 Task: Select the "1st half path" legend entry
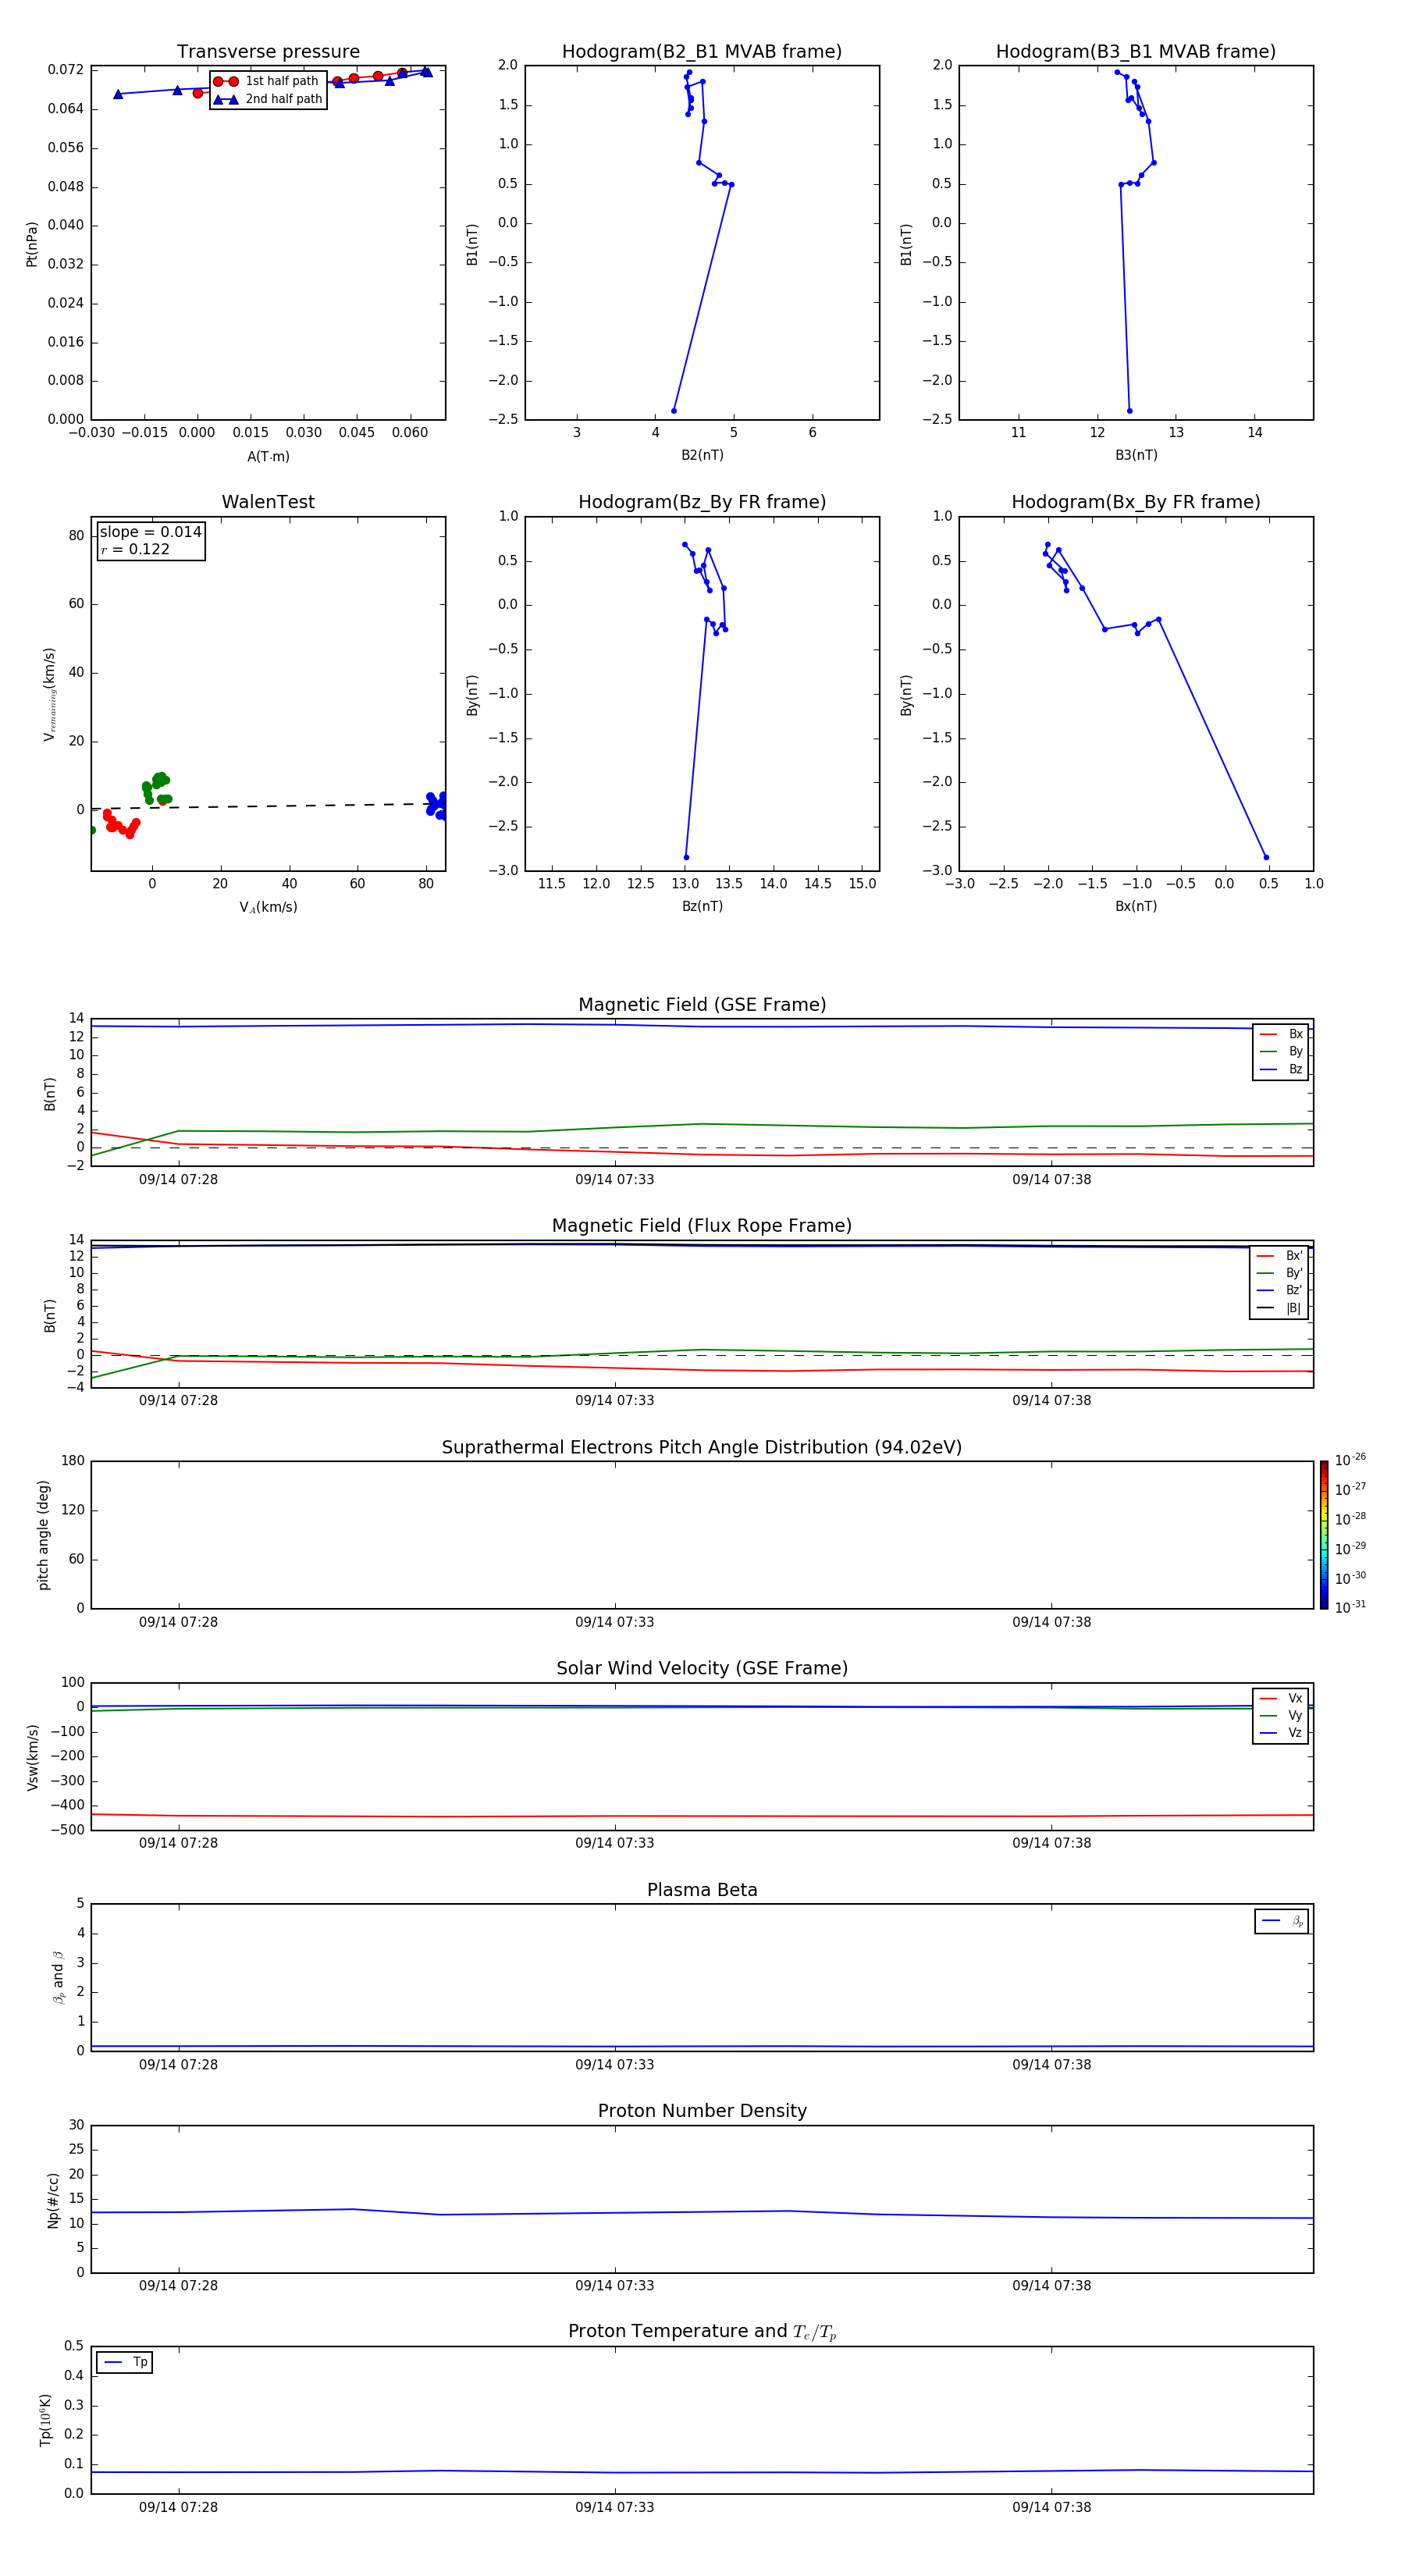point(267,81)
